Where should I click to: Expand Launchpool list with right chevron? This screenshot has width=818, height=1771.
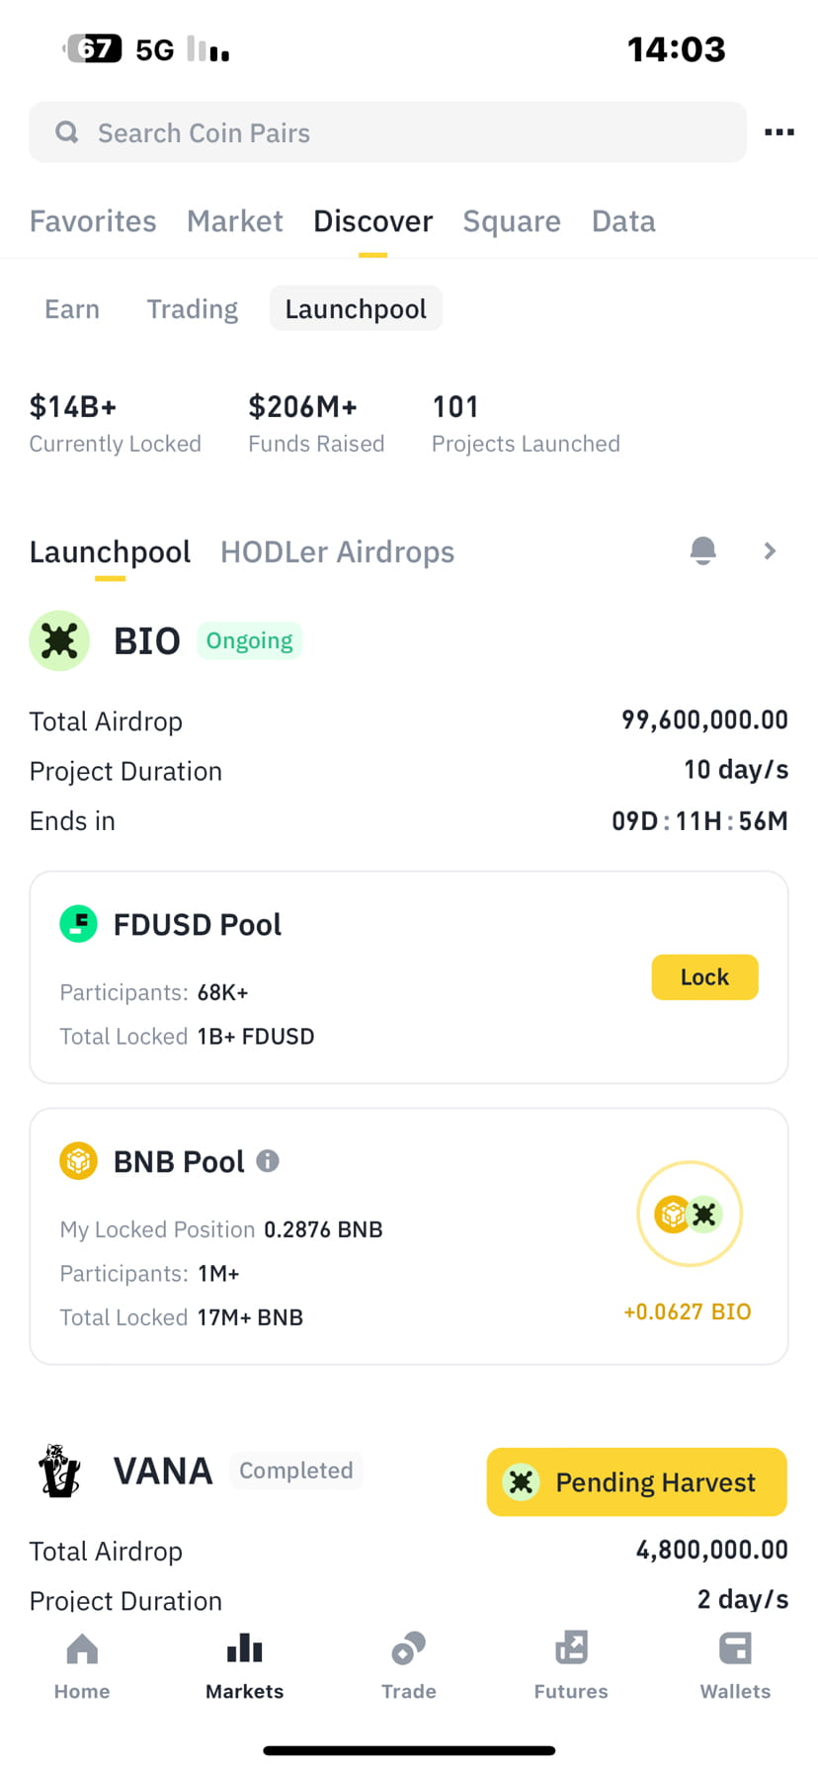pos(771,550)
